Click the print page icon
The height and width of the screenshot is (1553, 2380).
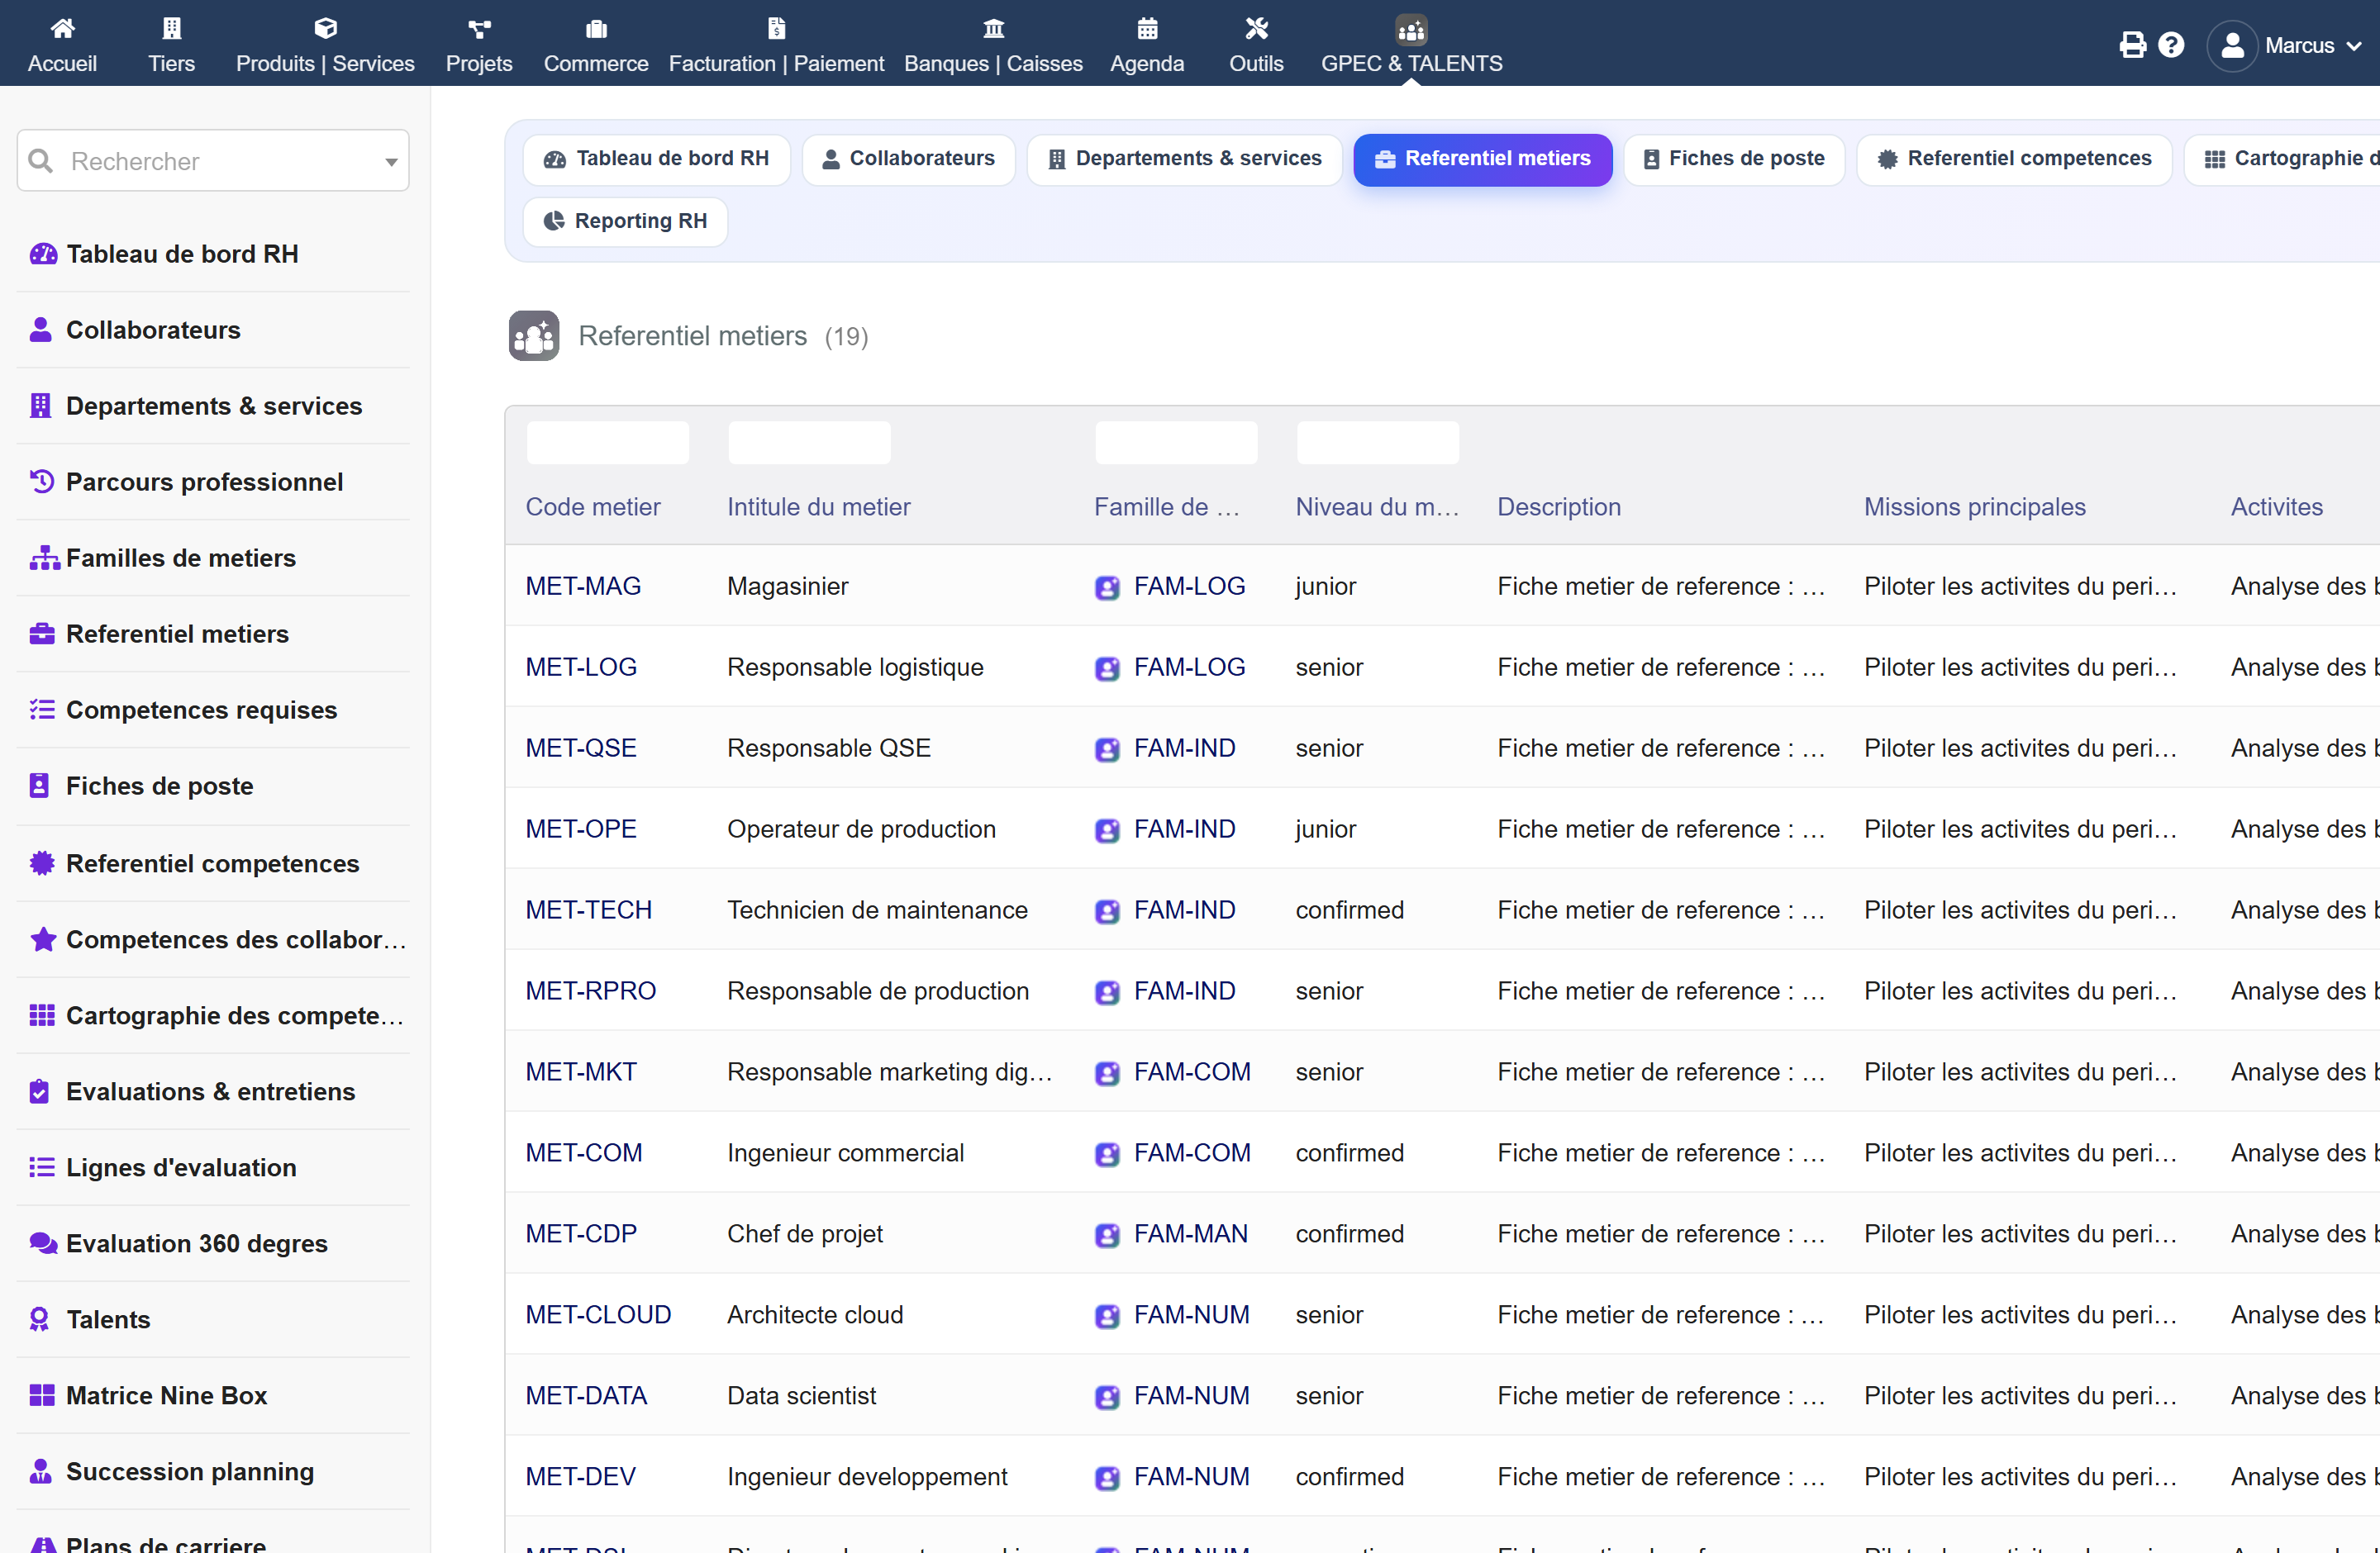tap(2132, 45)
